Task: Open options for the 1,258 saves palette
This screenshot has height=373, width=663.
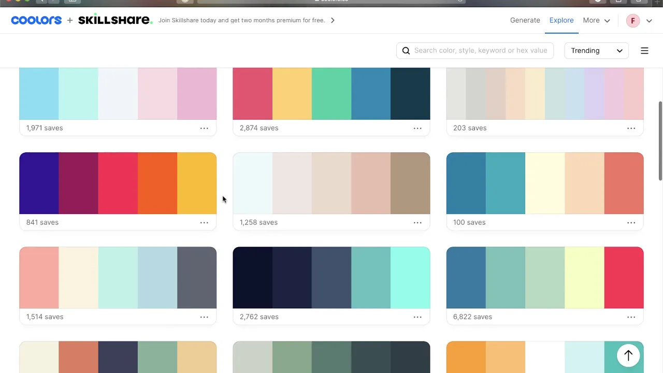Action: tap(417, 222)
